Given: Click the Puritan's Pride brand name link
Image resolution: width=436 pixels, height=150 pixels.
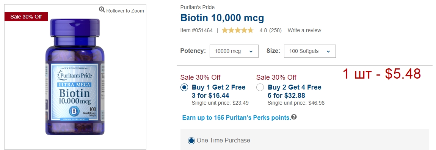Looking at the screenshot, I should 198,7.
